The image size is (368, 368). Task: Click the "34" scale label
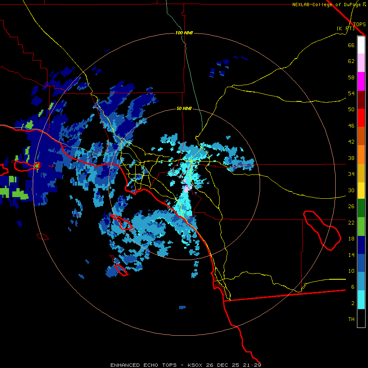point(351,174)
